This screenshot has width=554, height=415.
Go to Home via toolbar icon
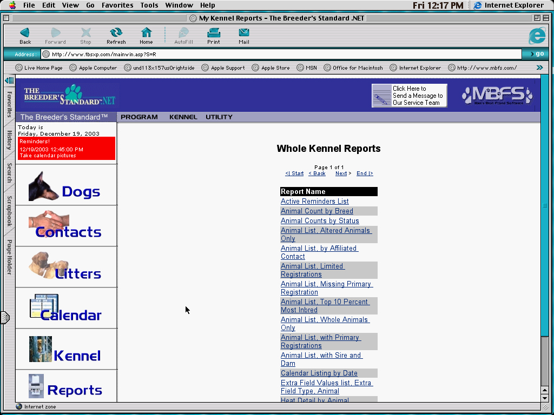146,33
